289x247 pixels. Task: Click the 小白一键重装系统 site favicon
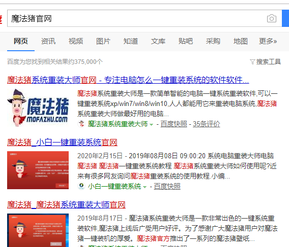point(81,186)
